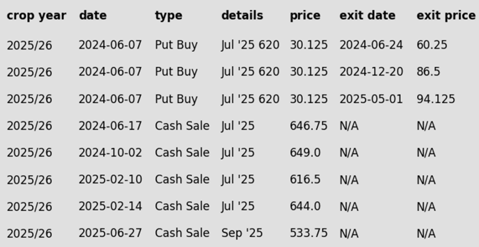Select Cash Sale price 646.75

click(309, 126)
